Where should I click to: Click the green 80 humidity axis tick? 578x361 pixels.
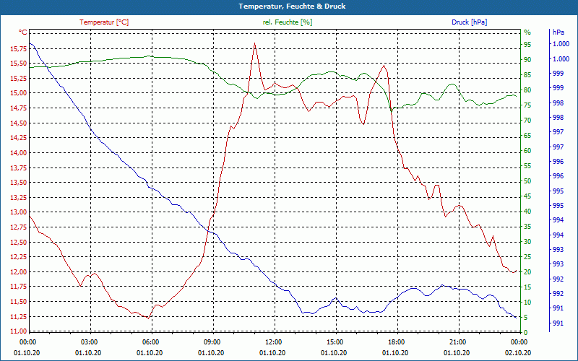pos(527,90)
